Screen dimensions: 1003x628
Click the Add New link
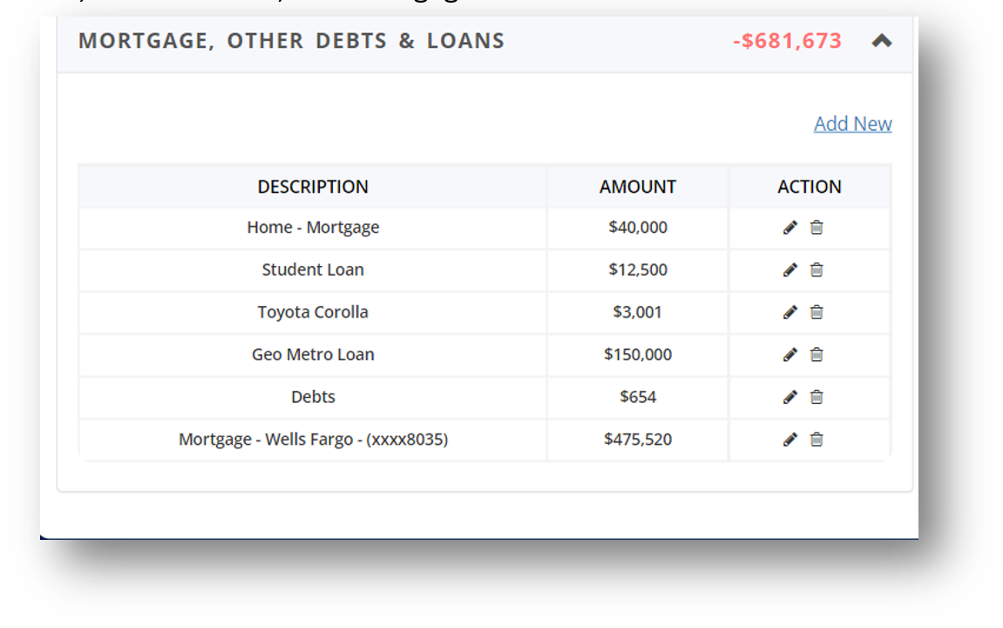852,124
